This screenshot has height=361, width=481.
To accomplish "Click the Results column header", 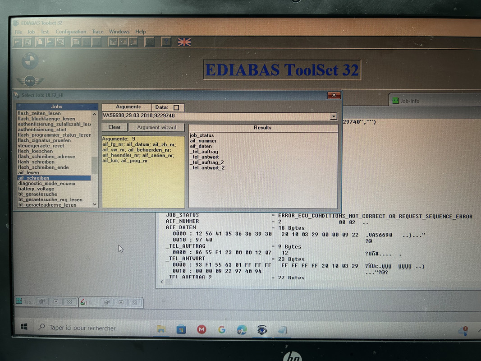I will point(262,128).
